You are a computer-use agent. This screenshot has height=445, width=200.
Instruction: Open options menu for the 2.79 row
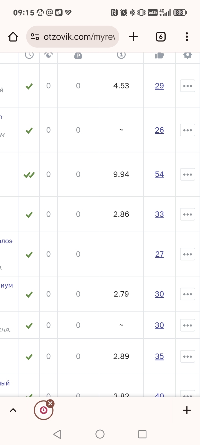[x=188, y=294]
